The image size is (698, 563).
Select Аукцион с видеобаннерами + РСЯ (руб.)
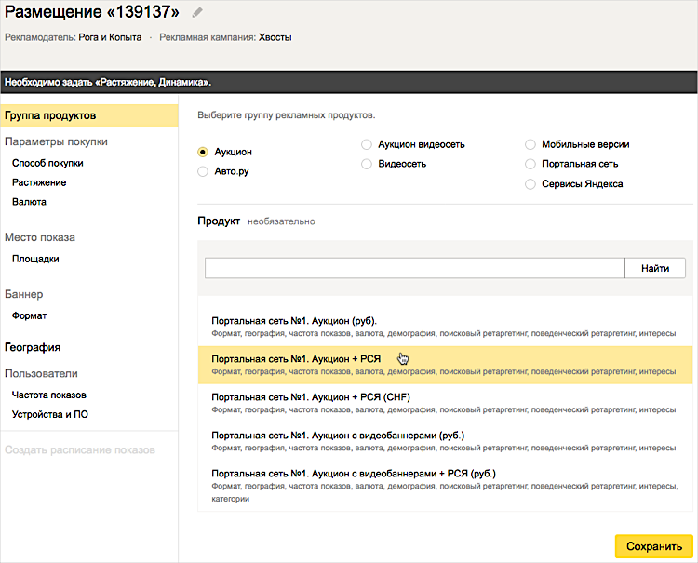tap(445, 486)
